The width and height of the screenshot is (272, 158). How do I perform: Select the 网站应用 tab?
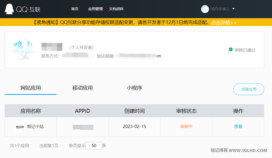(31, 88)
